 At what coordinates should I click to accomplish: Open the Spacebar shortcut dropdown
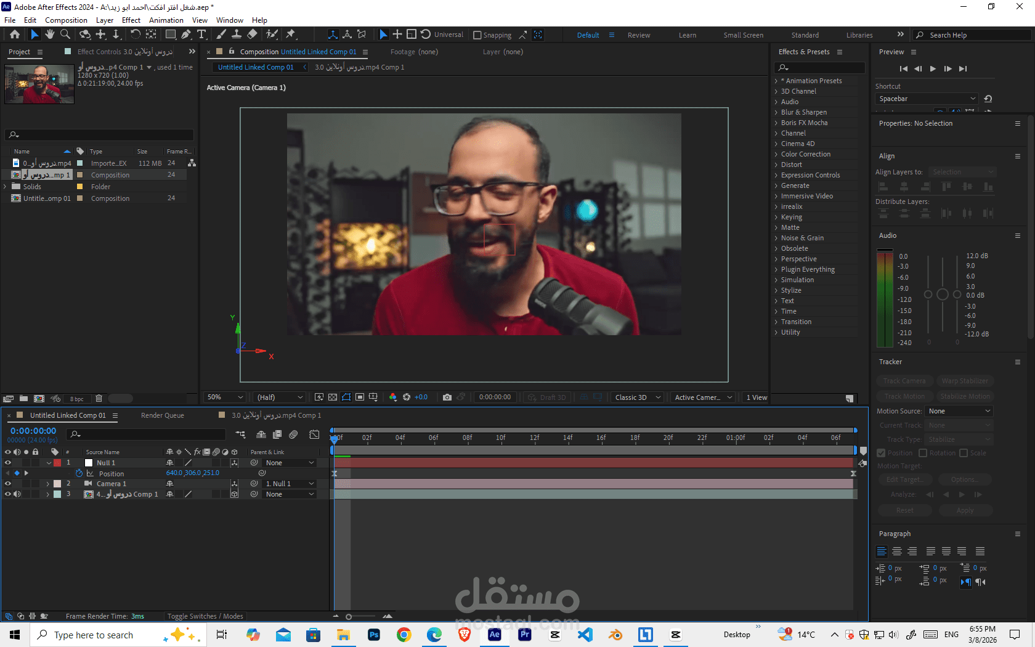[927, 99]
